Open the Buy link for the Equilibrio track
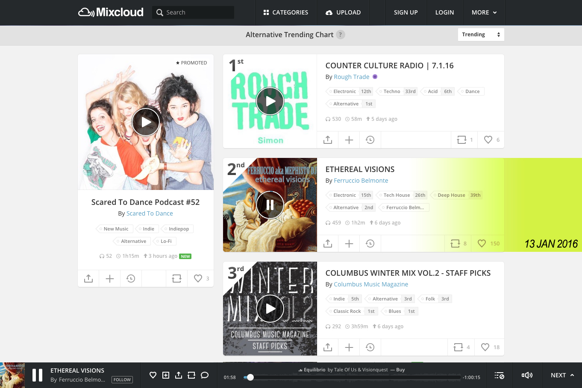The image size is (582, 388). click(x=400, y=370)
